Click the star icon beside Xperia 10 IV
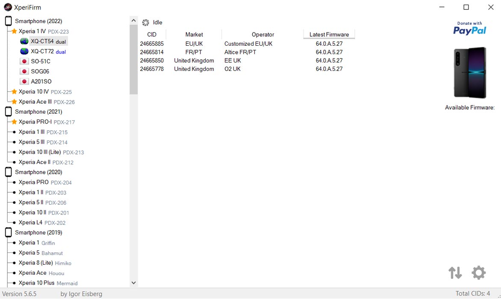Image resolution: width=501 pixels, height=299 pixels. pos(15,91)
